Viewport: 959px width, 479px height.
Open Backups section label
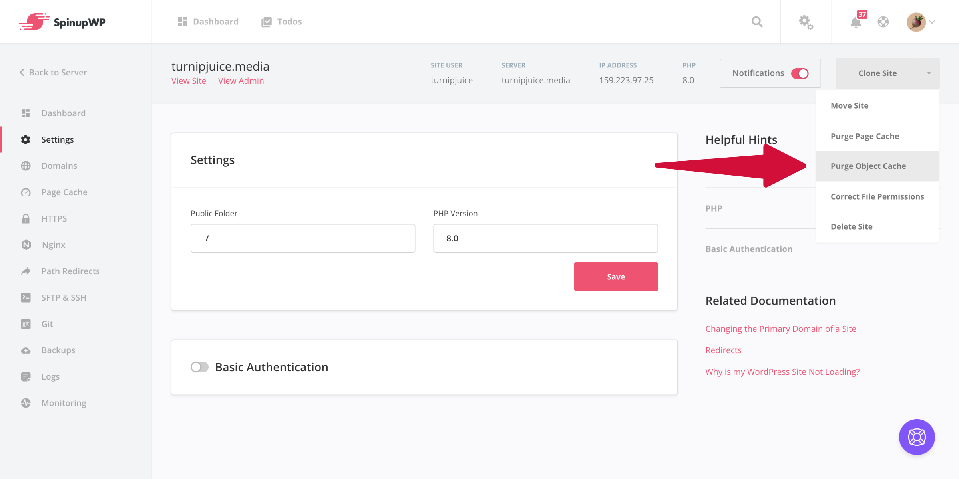58,350
